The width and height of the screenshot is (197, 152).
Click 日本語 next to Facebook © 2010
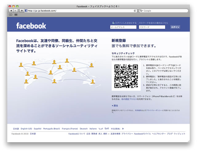(x=33, y=134)
